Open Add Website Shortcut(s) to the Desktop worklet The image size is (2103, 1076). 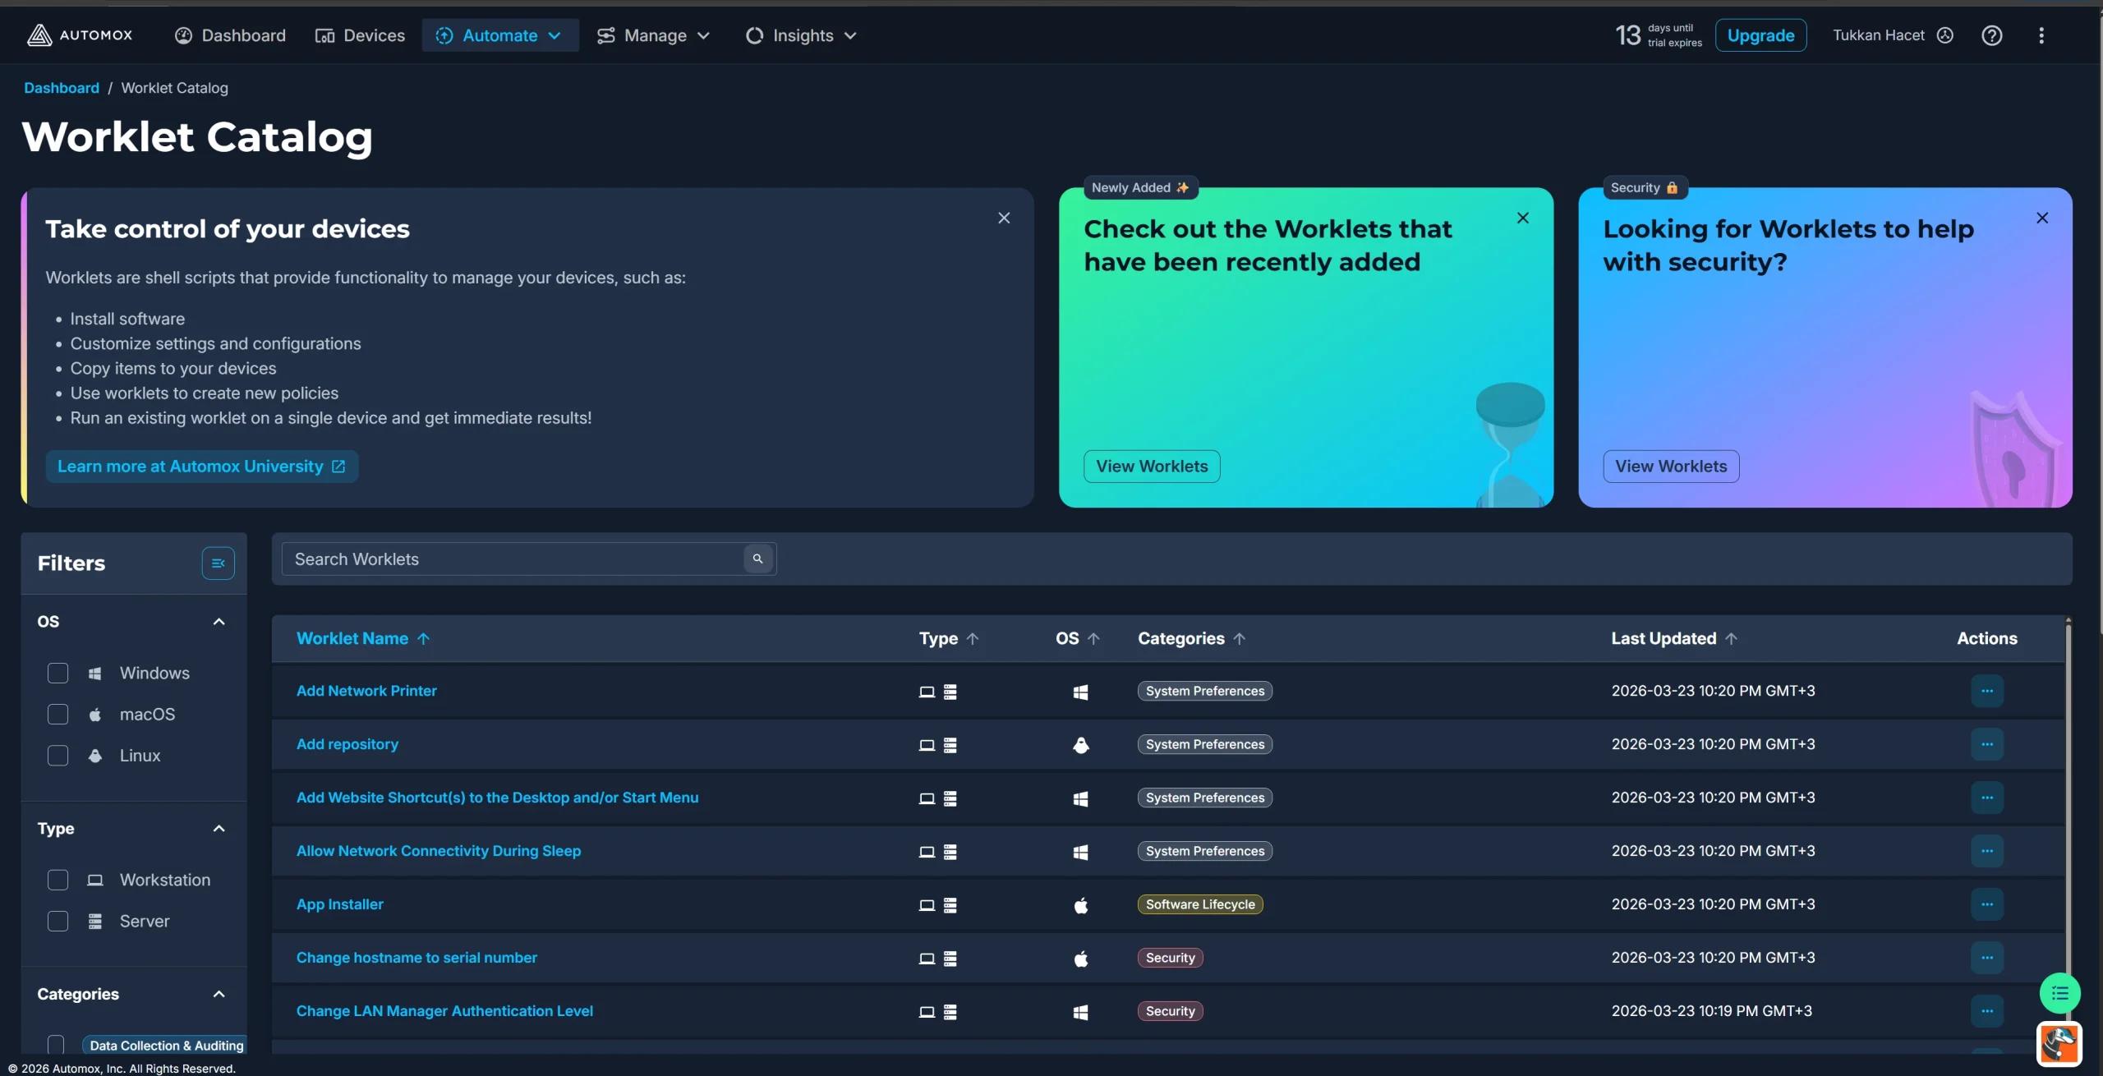(x=498, y=798)
